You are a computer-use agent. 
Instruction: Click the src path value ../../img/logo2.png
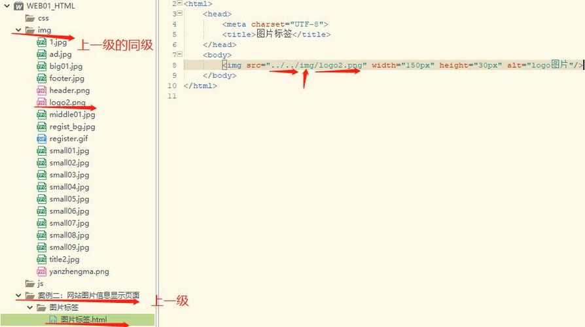click(316, 65)
